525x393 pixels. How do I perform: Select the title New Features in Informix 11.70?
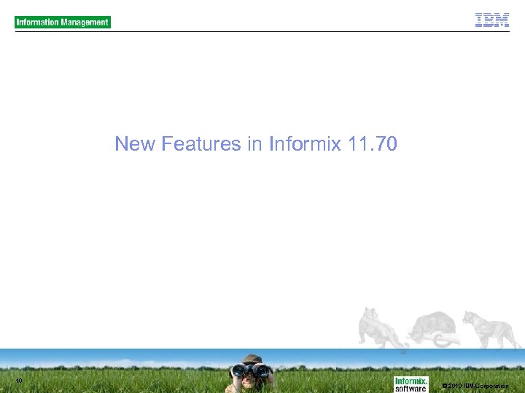[x=256, y=143]
